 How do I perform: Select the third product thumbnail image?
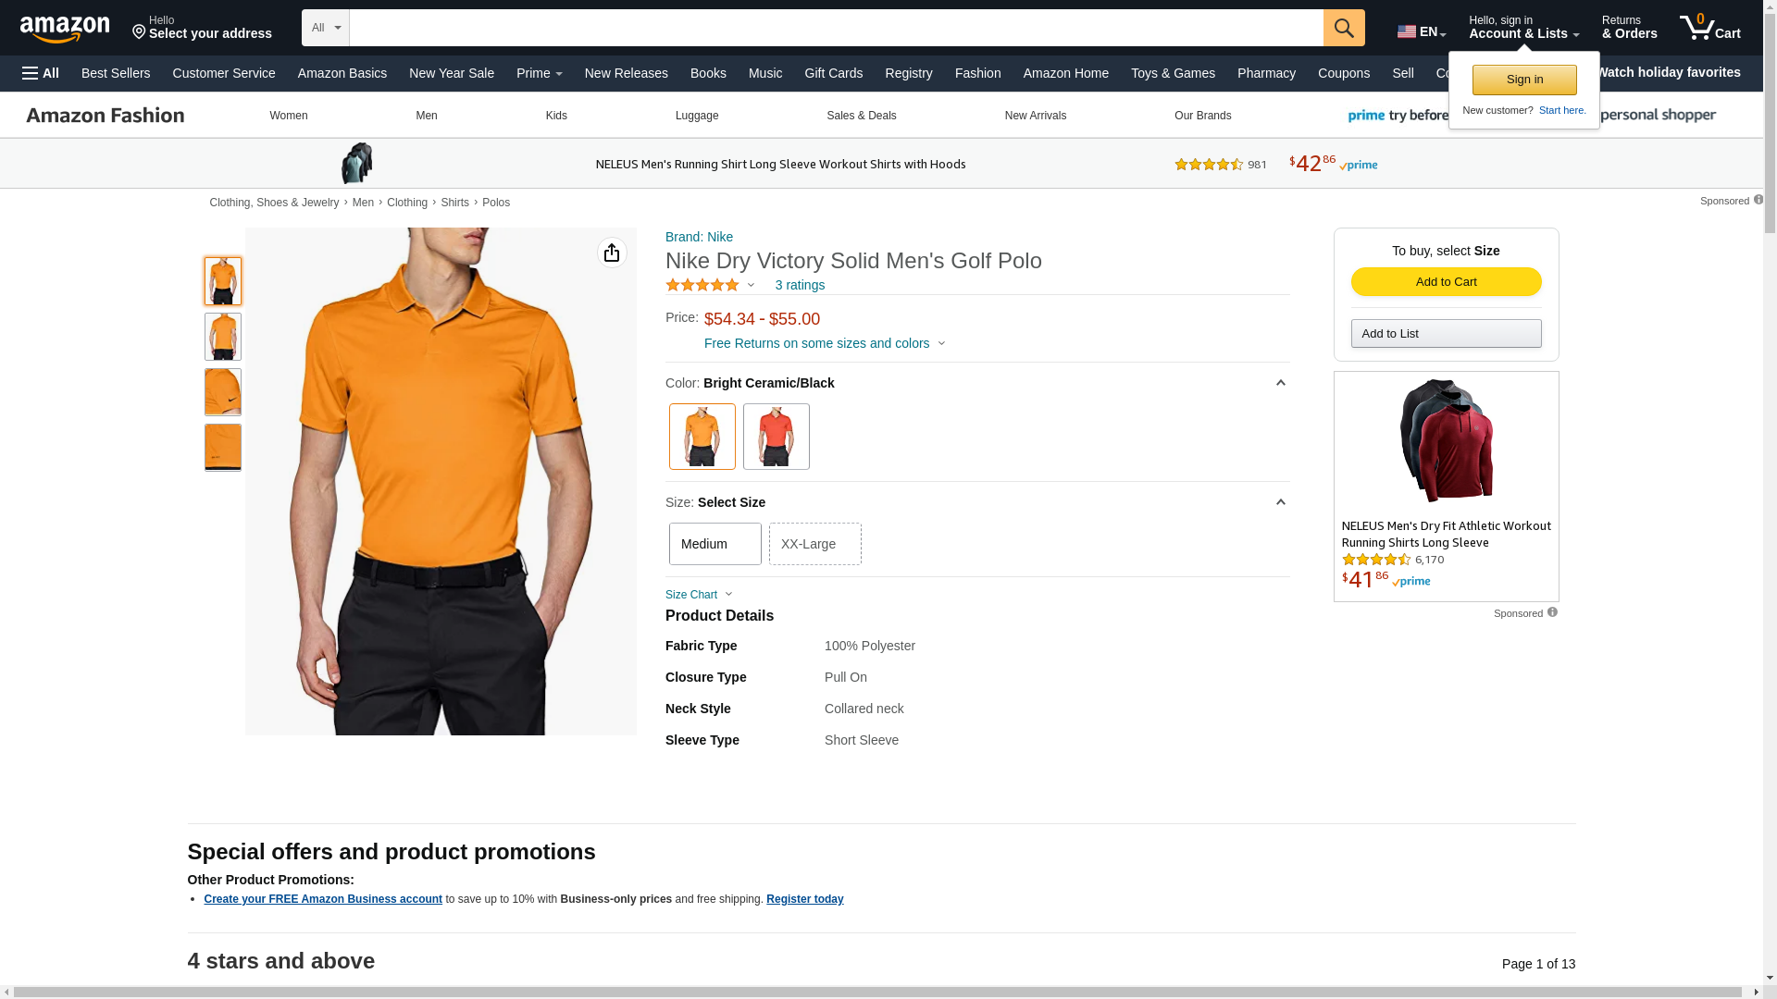click(223, 392)
